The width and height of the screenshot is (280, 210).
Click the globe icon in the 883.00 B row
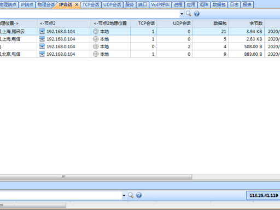coord(96,54)
